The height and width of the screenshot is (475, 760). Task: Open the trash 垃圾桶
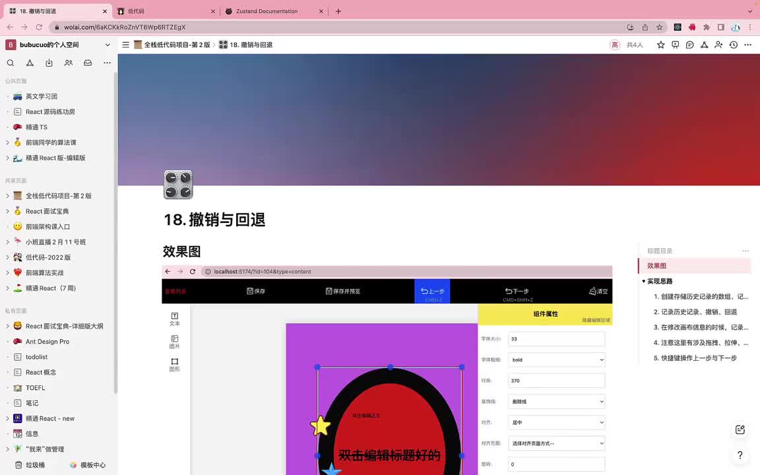pos(30,465)
